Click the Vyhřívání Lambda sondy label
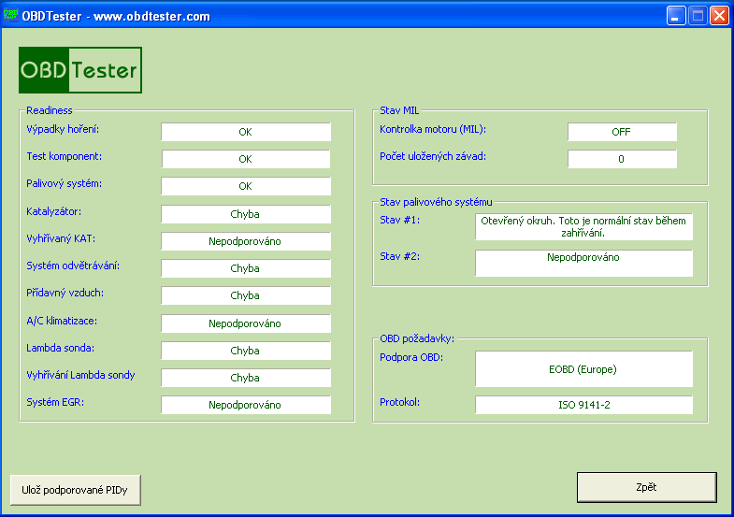The width and height of the screenshot is (734, 517). (x=80, y=375)
